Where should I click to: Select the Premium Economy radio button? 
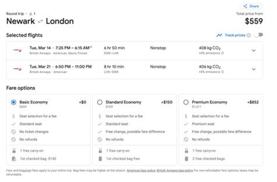(186, 103)
